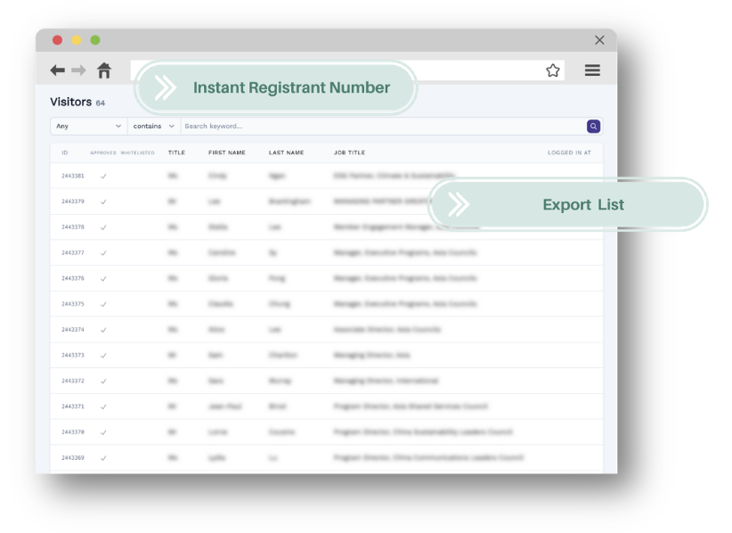
Task: Bookmark the page with the star icon
Action: click(x=552, y=70)
